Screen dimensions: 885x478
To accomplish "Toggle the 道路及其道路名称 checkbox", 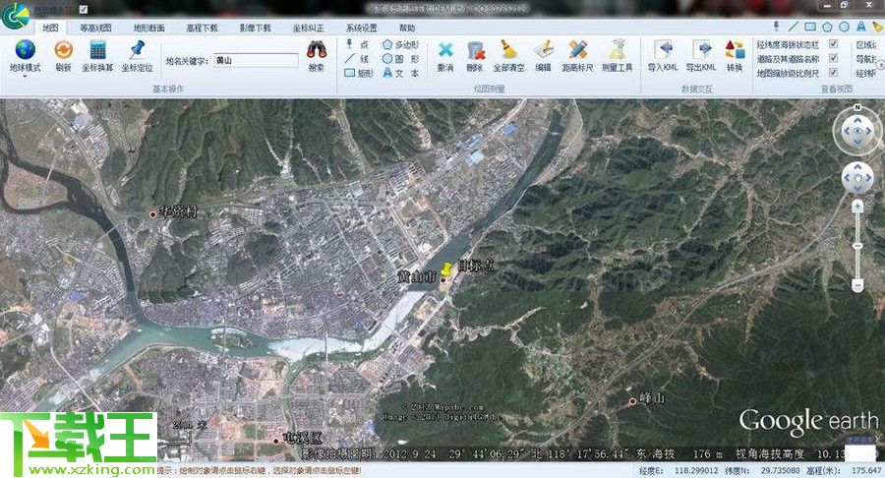I will pos(833,58).
